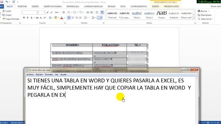
Task: Open the line spacing dropdown
Action: point(86,18)
